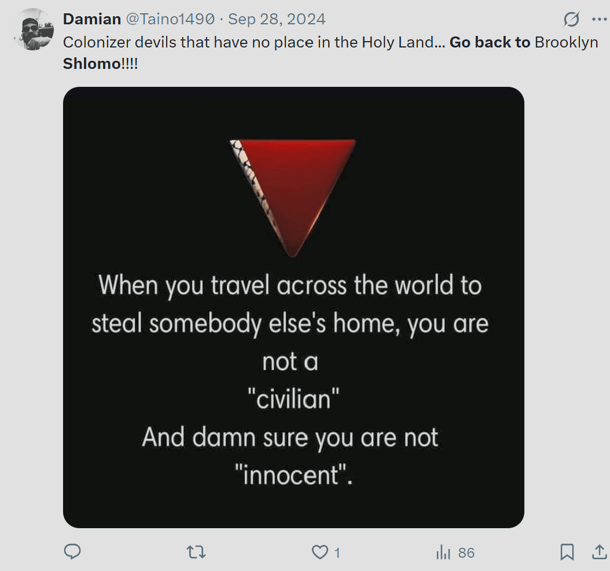Open the Sep 28, 2024 timestamp link
610x571 pixels.
pyautogui.click(x=277, y=19)
